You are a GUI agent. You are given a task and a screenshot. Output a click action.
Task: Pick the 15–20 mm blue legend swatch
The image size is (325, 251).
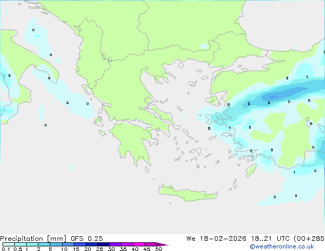pyautogui.click(x=79, y=244)
